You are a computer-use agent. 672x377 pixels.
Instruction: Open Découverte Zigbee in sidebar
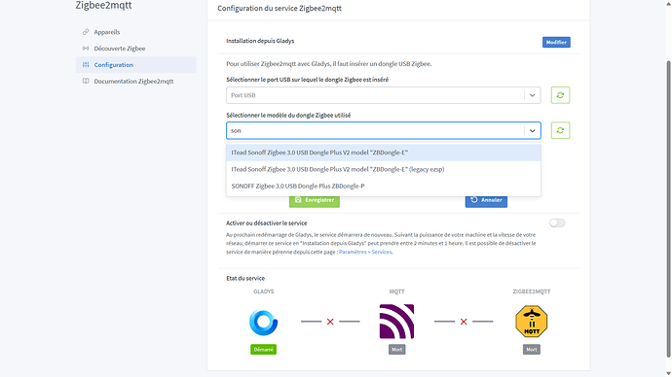(x=135, y=49)
